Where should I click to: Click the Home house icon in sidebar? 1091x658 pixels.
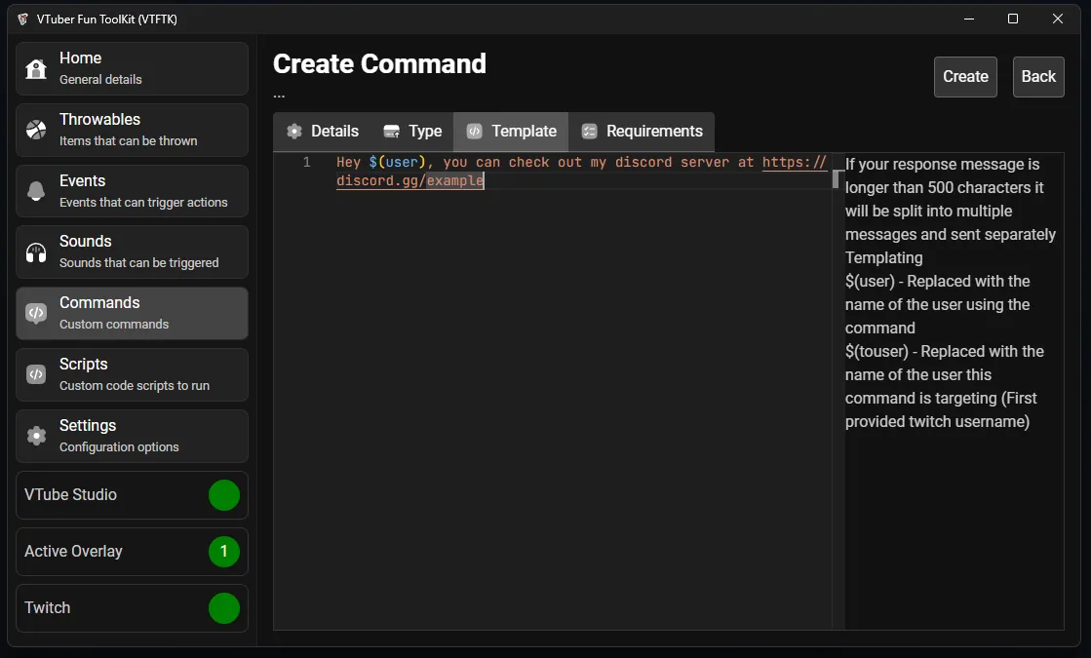36,68
